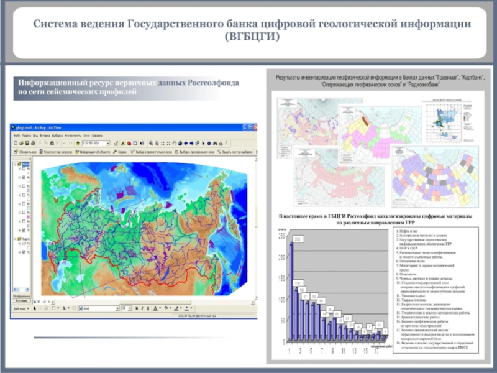Screen dimensions: 497x373
Task: Collapse the top data frame group in contents
Action: 15,164
